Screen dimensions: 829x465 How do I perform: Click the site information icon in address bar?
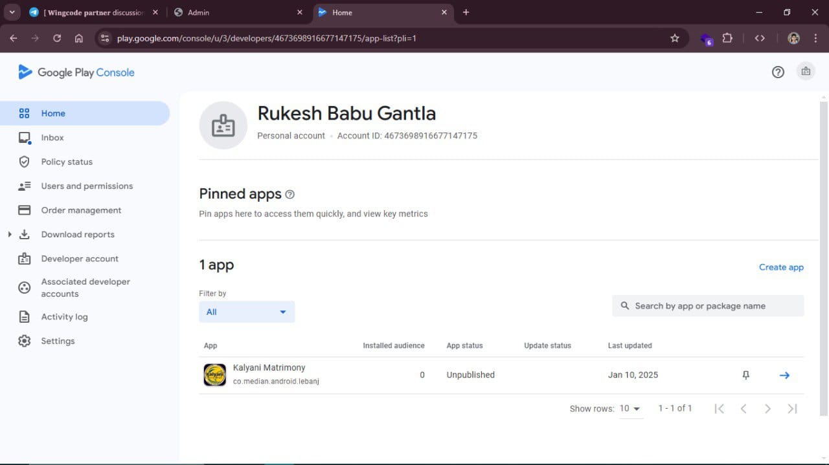tap(106, 38)
